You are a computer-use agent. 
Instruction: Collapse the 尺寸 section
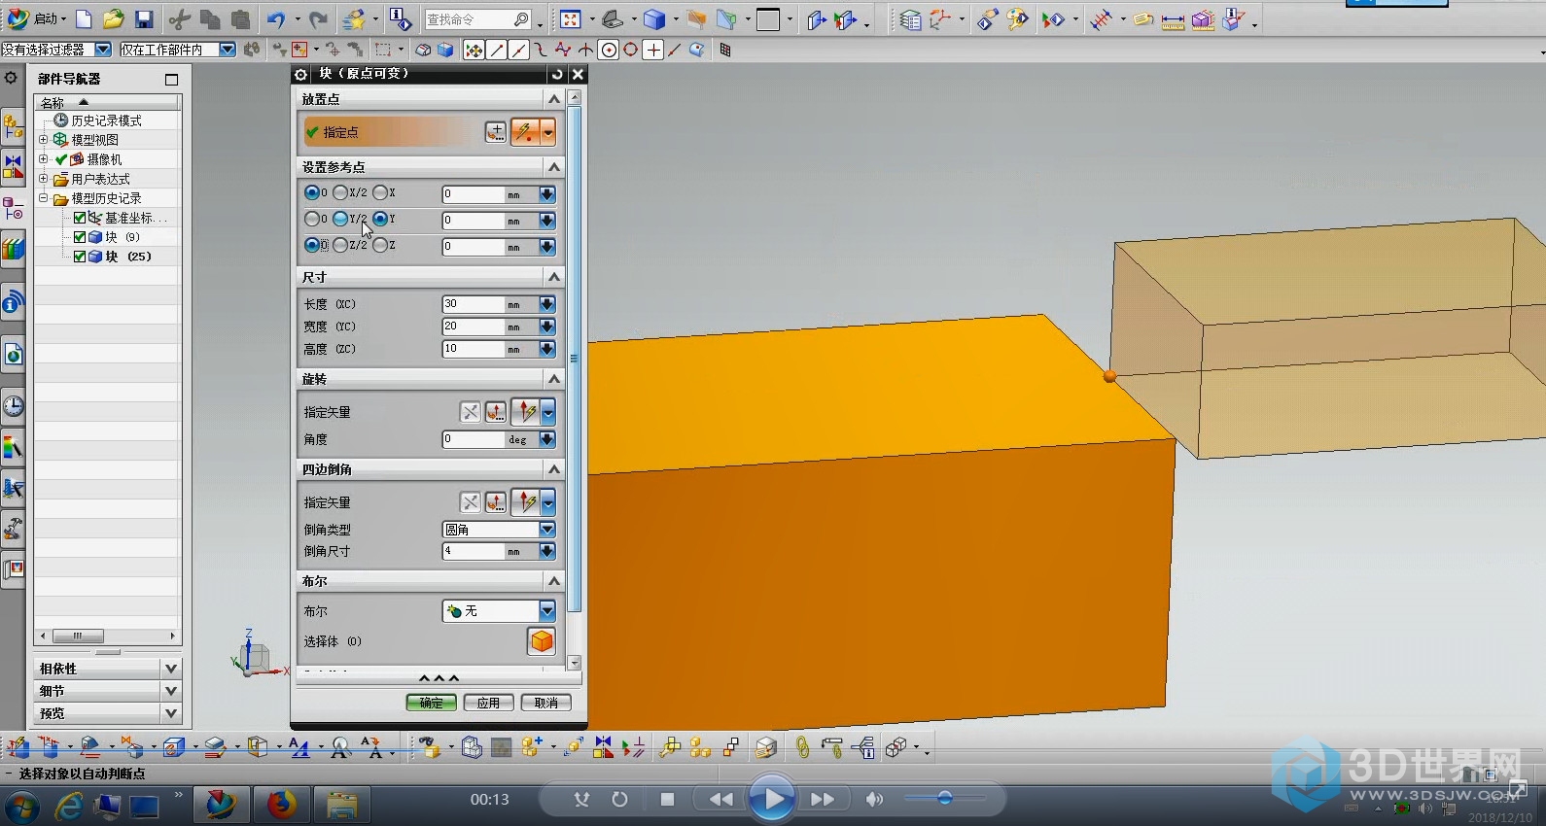click(554, 277)
